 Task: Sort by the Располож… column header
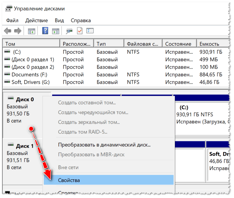click(x=77, y=44)
